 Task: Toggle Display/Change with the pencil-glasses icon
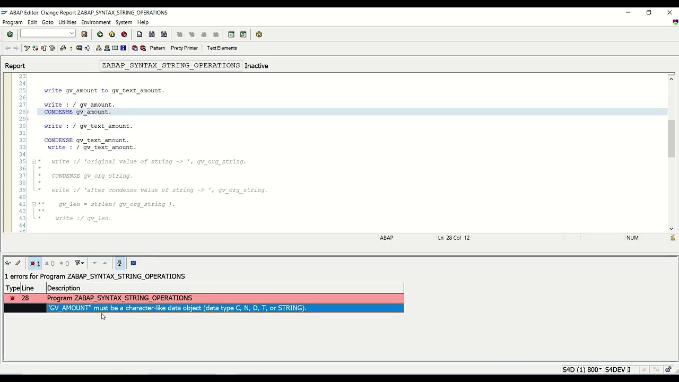coord(27,48)
